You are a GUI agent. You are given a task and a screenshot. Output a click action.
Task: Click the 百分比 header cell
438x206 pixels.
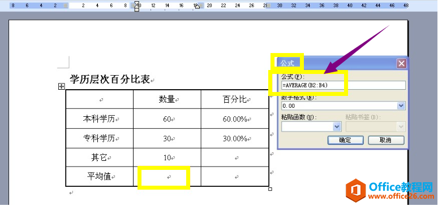click(x=235, y=99)
